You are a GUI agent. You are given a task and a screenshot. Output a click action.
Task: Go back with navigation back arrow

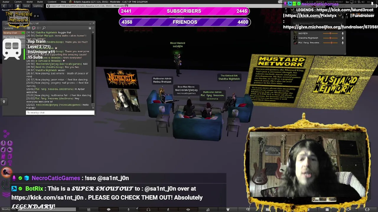tap(4, 6)
